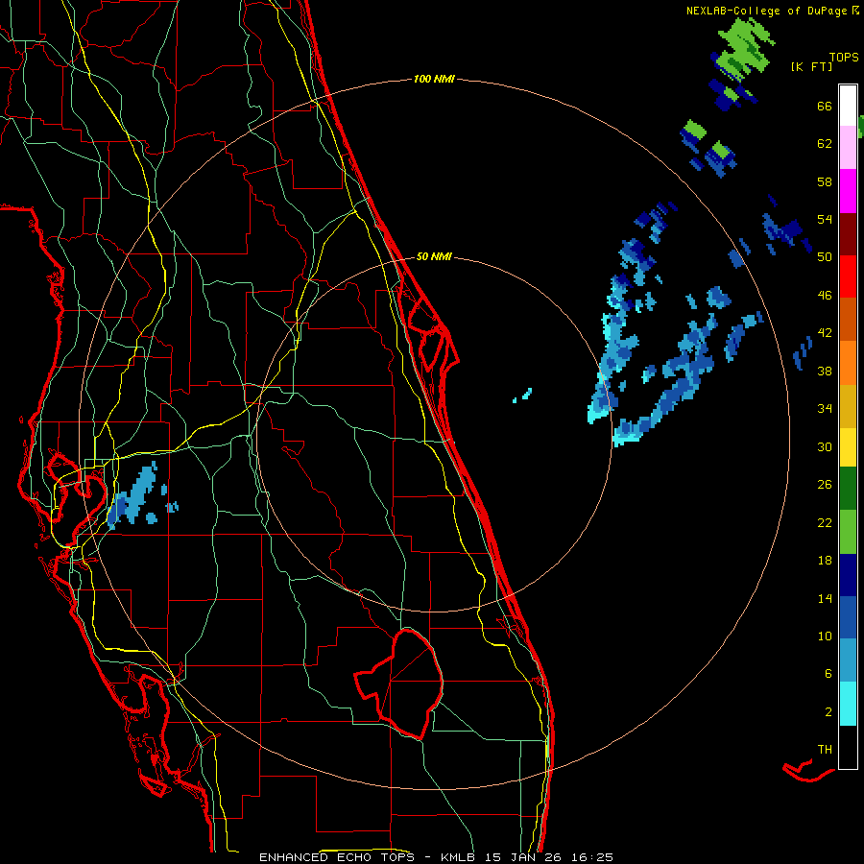Image resolution: width=864 pixels, height=864 pixels.
Task: Click the KMLB station identifier in caption
Action: 460,857
